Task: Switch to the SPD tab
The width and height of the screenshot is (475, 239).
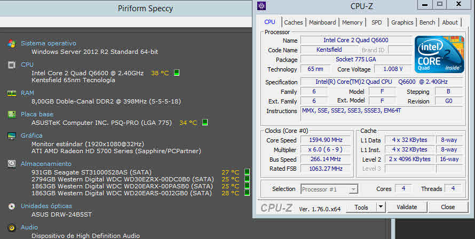Action: pyautogui.click(x=377, y=22)
